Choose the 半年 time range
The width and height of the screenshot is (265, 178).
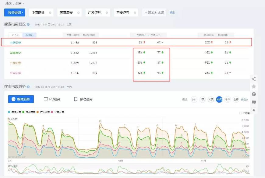click(x=228, y=99)
